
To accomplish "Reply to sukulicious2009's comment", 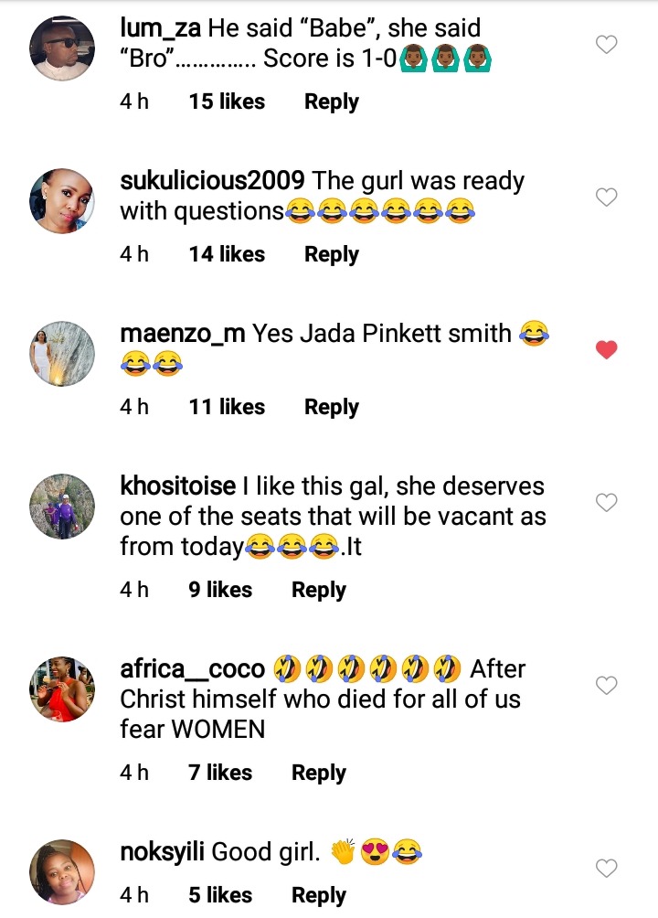I will tap(332, 255).
